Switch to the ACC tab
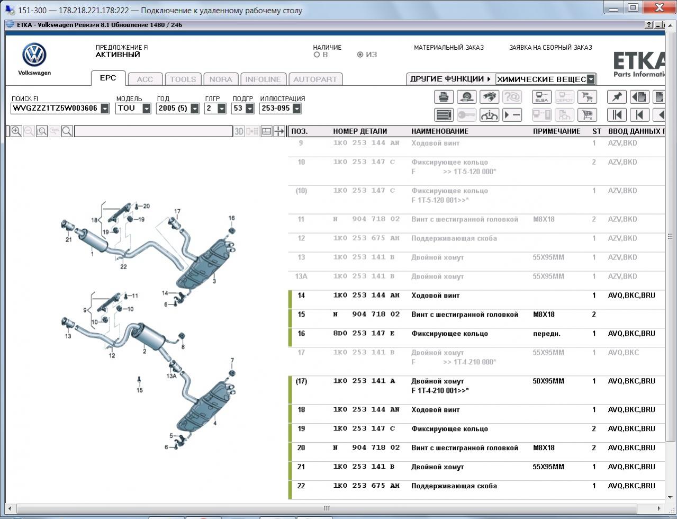Screen dimensions: 677x519 [145, 79]
